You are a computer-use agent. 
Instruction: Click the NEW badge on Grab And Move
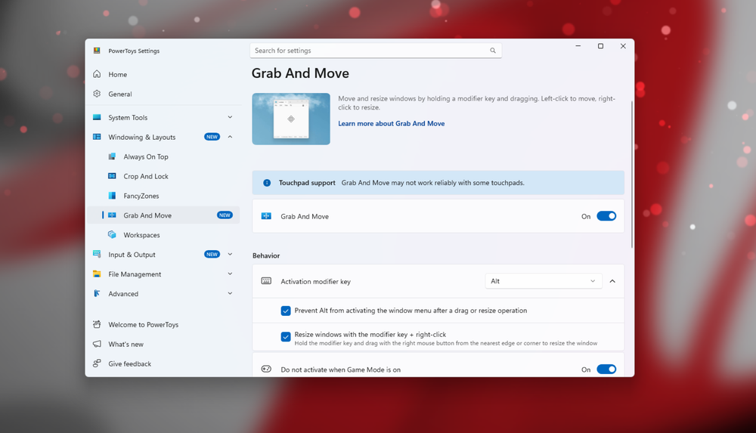click(x=225, y=215)
